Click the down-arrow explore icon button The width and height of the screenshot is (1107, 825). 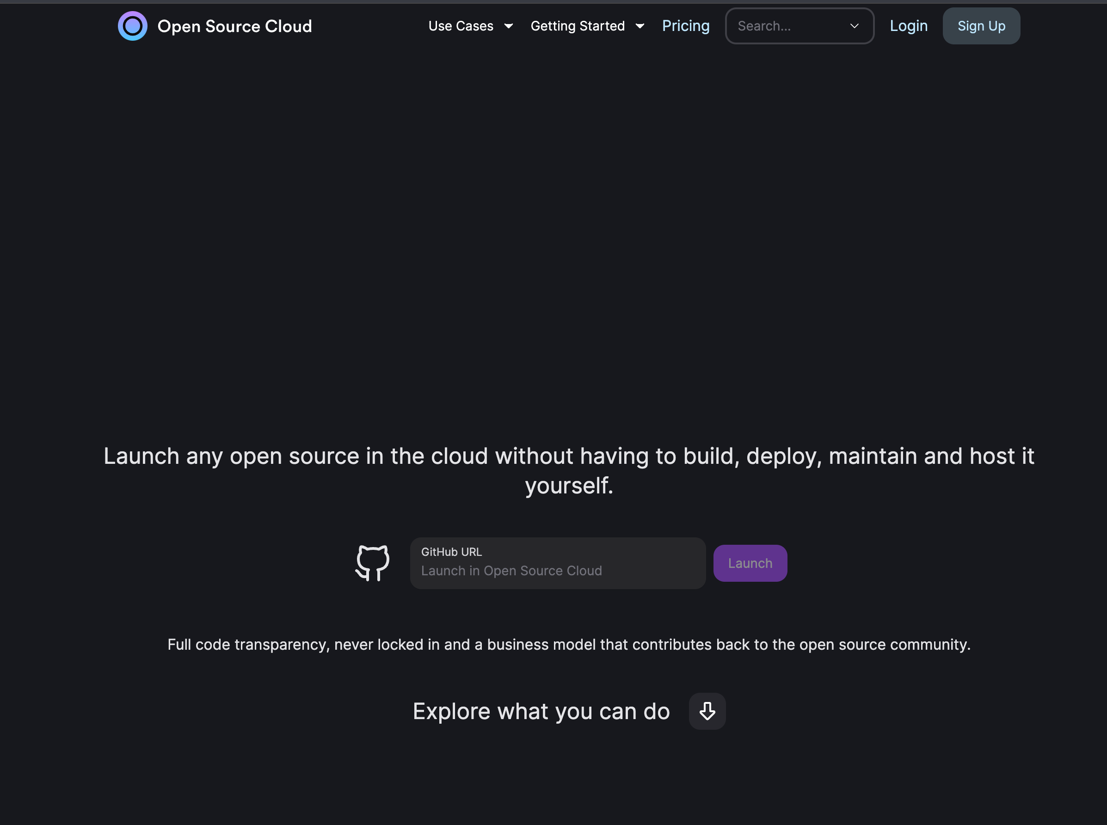pos(707,711)
